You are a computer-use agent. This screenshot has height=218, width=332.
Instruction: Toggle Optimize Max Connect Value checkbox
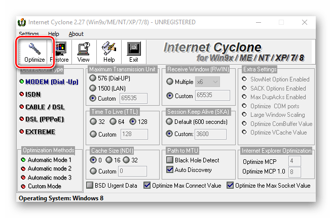147,185
